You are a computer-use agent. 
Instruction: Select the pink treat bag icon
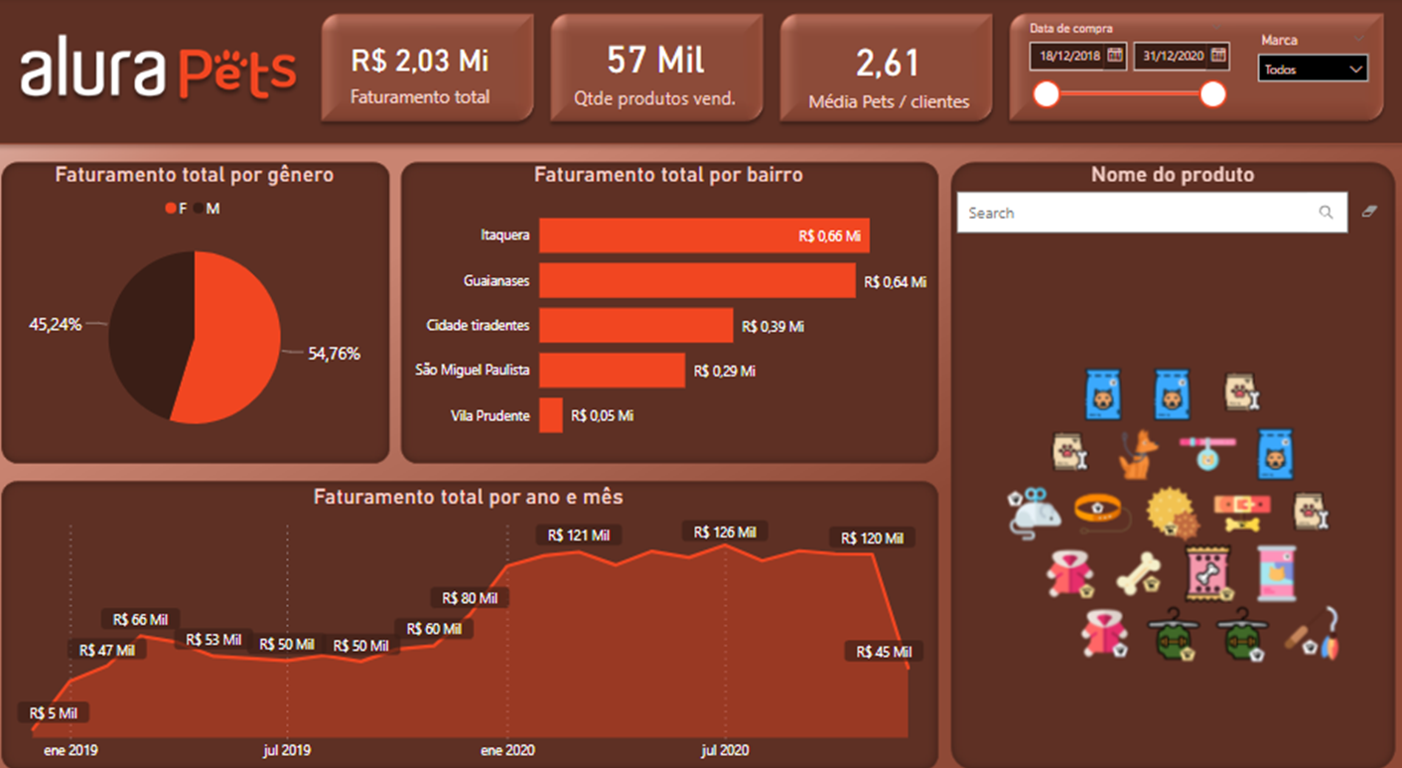point(1208,573)
